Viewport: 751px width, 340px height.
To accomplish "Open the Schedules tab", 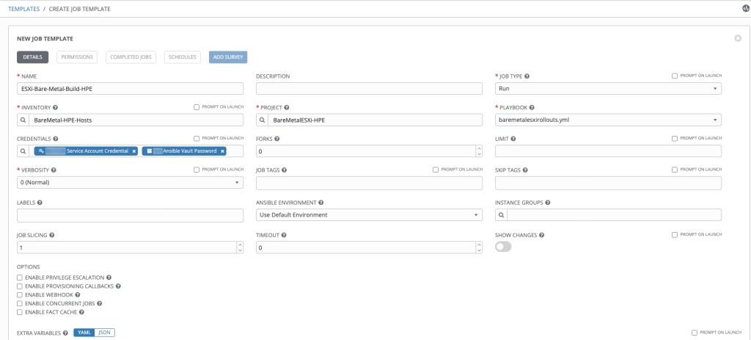I will coord(182,57).
